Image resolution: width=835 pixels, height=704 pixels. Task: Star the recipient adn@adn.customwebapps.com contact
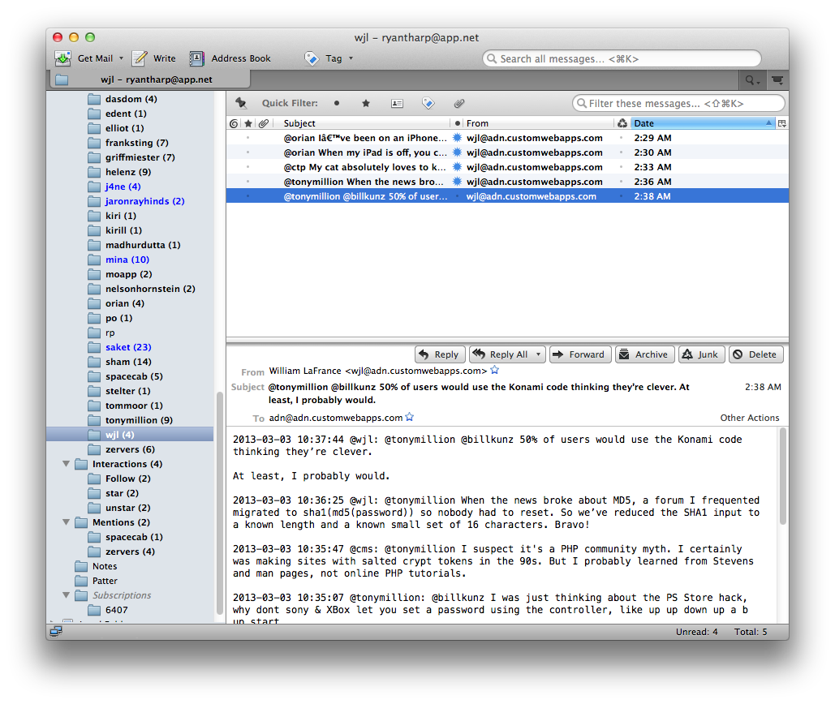(410, 417)
